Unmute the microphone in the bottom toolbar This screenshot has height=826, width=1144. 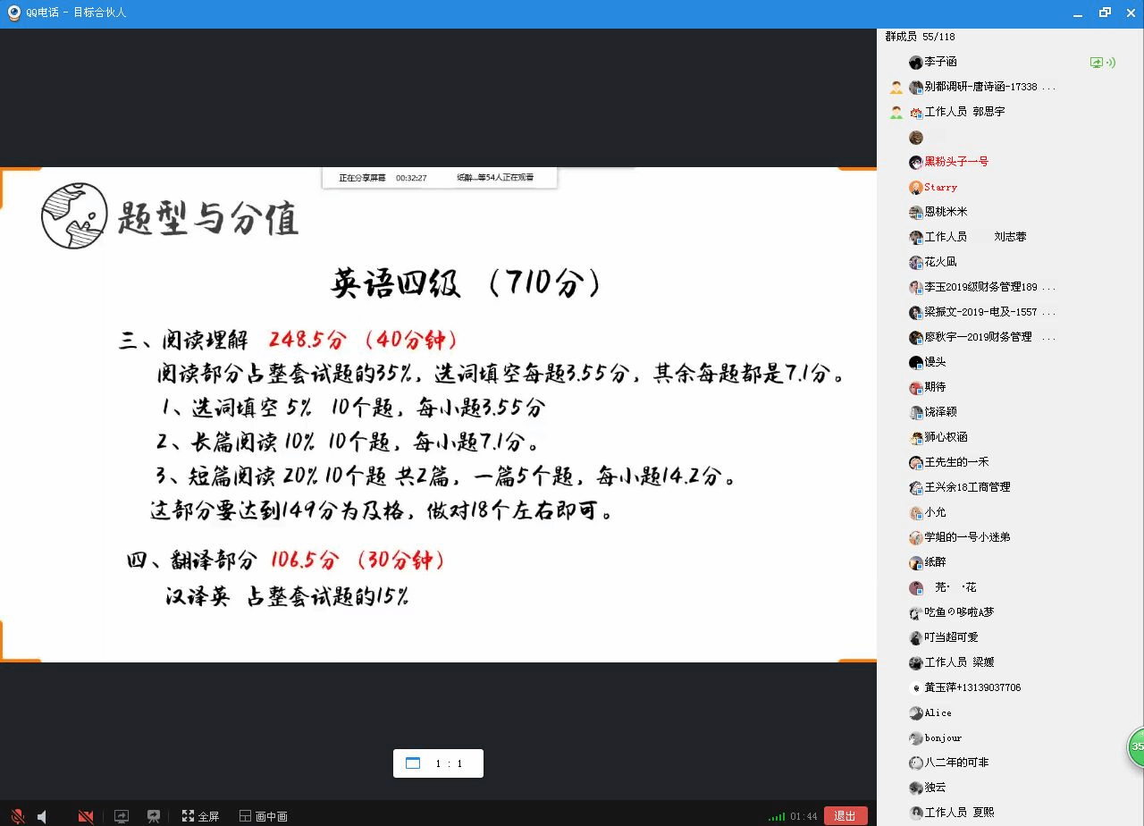pos(17,816)
